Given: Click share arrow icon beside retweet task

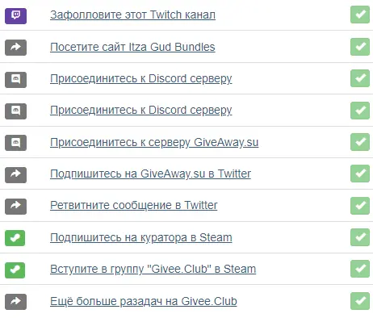Looking at the screenshot, I should [x=15, y=207].
